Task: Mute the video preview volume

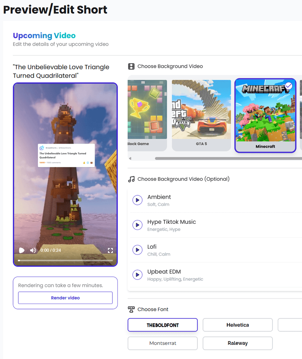Action: [33, 250]
